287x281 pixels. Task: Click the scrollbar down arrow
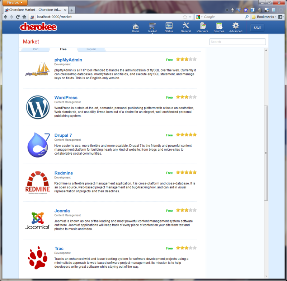[266, 276]
